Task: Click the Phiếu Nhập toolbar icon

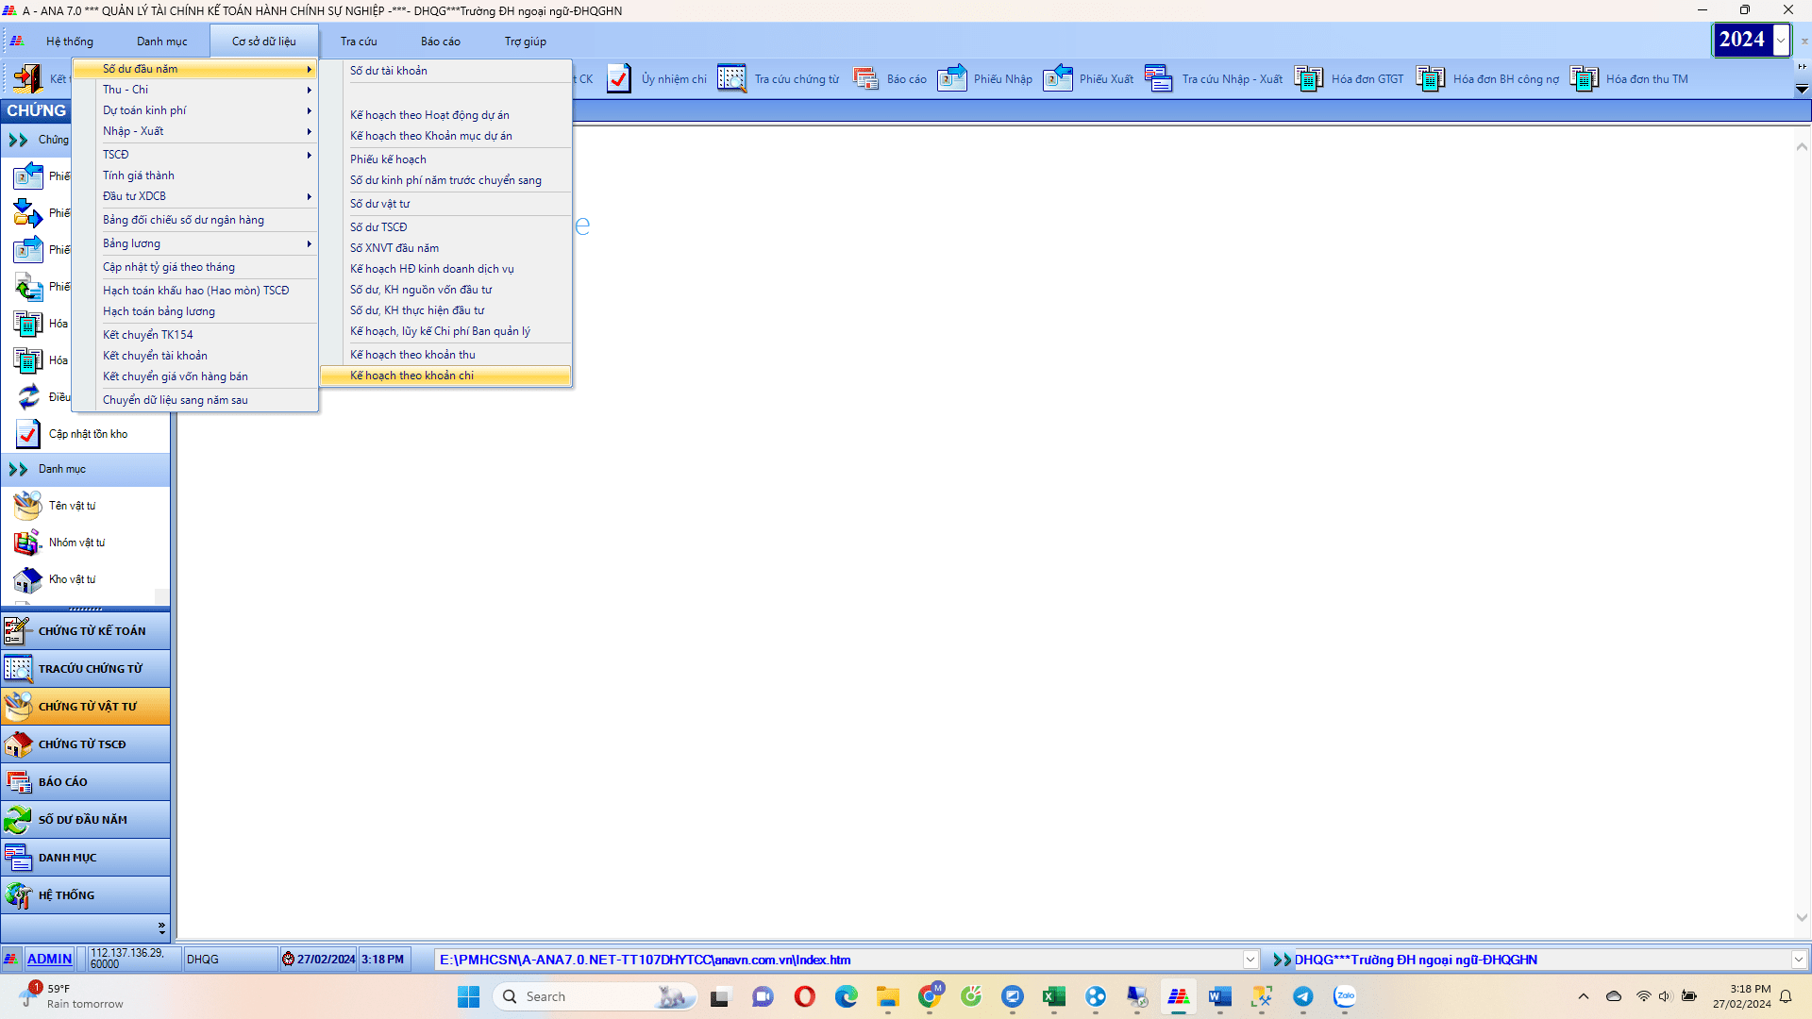Action: click(x=951, y=78)
